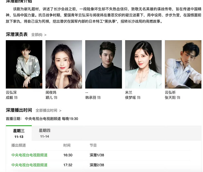Click actress name 侯梦瑶
Viewport: 203px width, 172px height.
click(x=130, y=98)
